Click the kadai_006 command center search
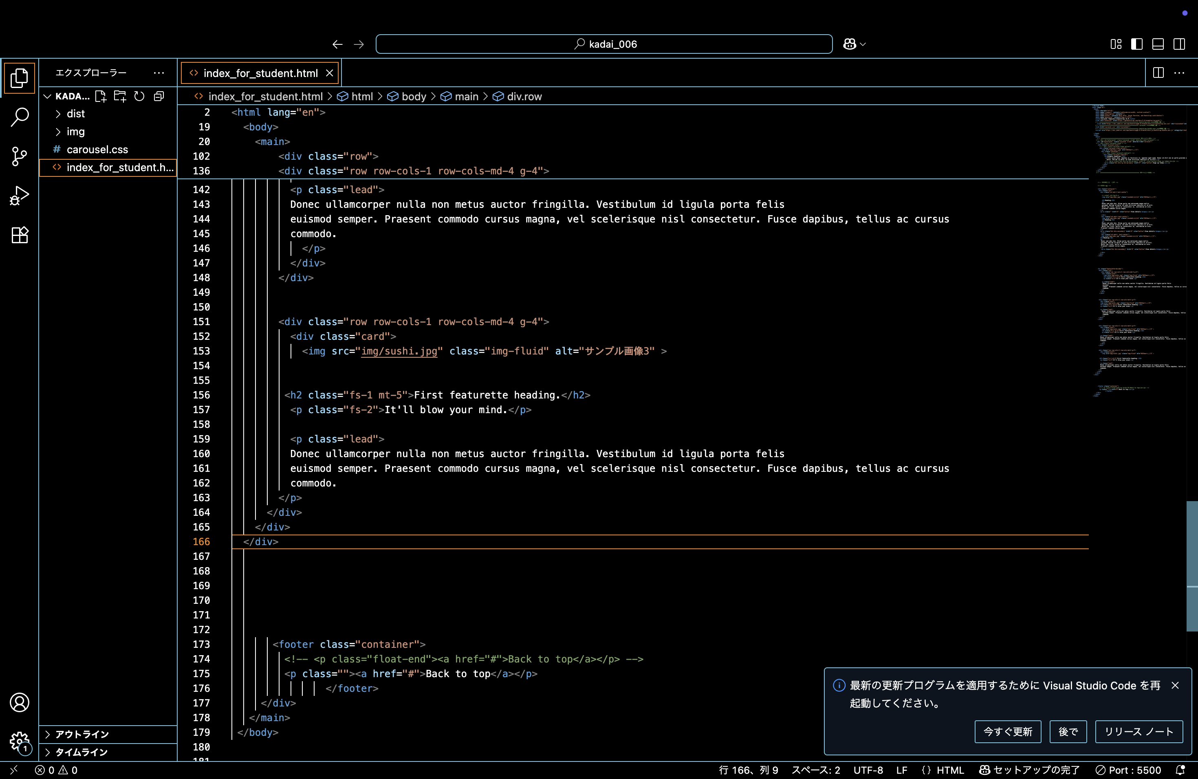The height and width of the screenshot is (779, 1198). 604,44
